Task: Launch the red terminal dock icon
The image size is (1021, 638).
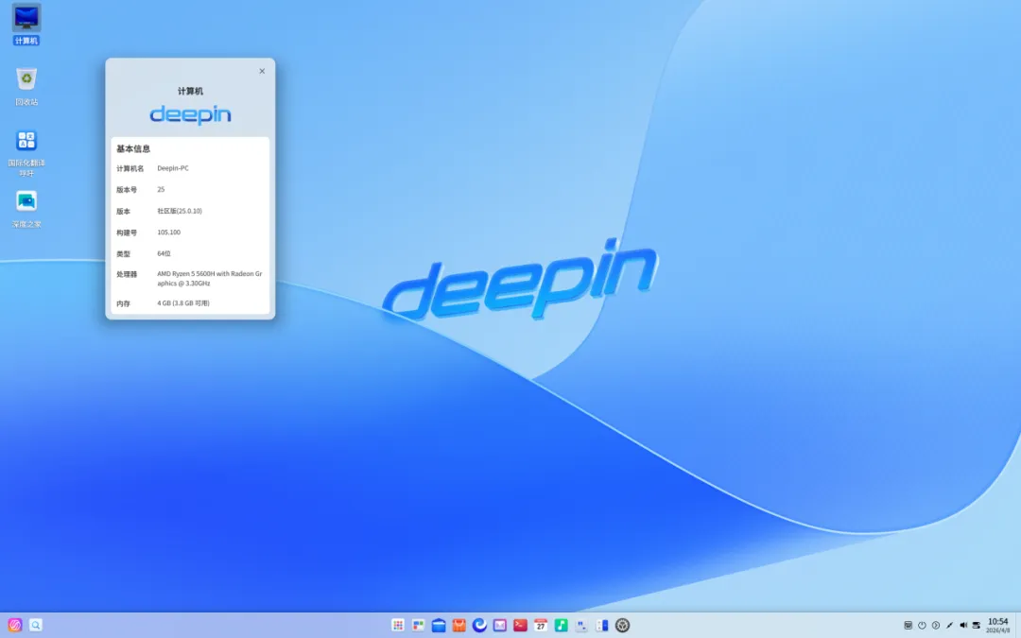Action: (x=520, y=625)
